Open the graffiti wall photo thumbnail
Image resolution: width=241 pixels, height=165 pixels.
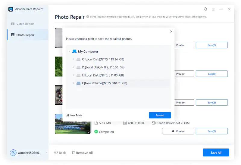click(72, 124)
